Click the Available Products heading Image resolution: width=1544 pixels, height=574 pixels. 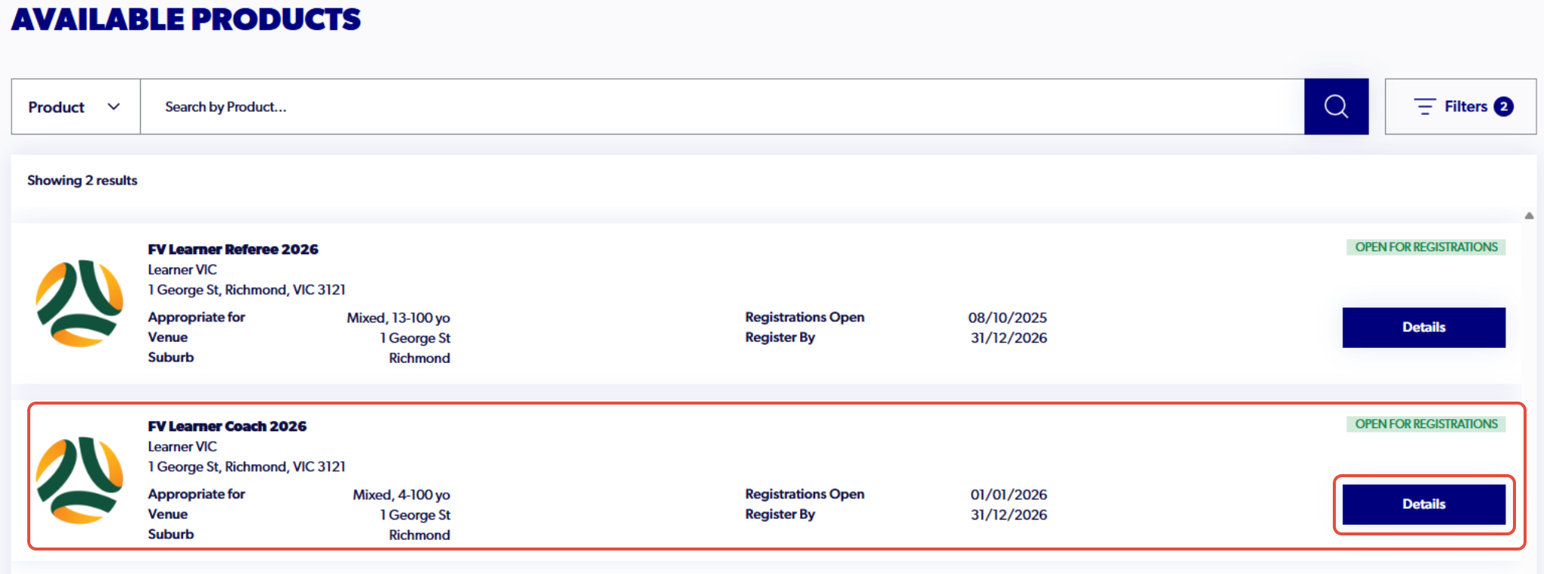186,19
